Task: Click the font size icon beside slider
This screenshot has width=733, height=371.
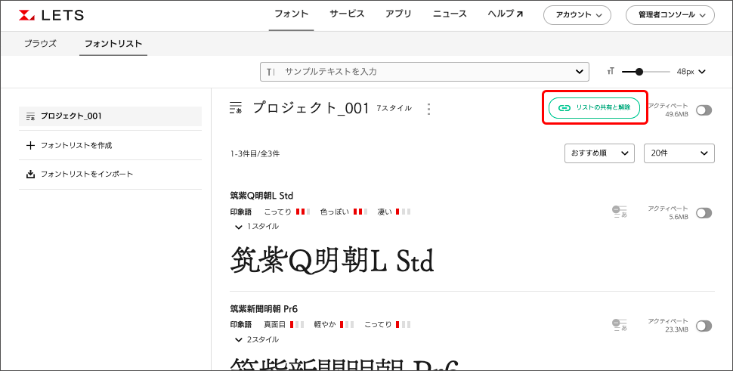Action: 611,72
